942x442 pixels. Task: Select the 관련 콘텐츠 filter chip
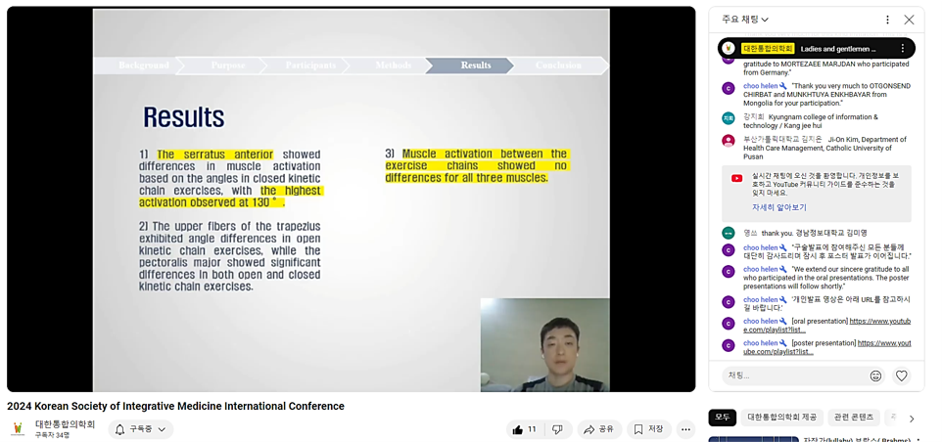tap(853, 418)
